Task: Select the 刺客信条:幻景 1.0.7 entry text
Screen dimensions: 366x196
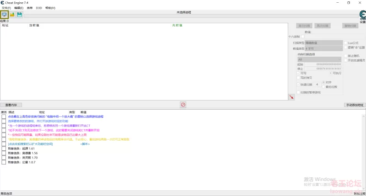Action: point(22,162)
